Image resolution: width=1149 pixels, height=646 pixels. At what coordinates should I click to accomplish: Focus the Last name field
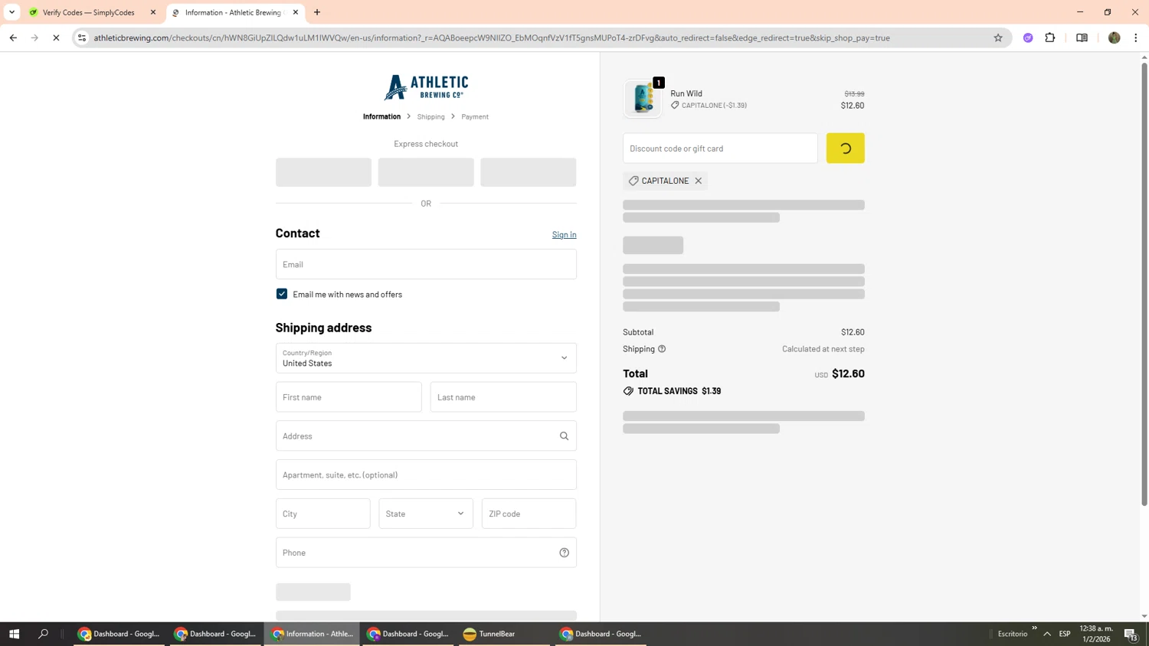pos(503,397)
